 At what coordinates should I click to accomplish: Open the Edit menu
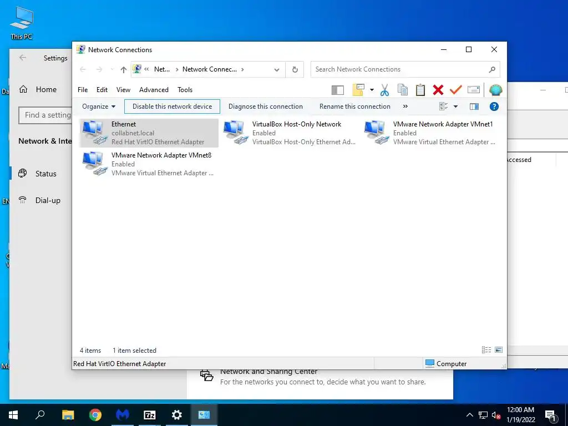[x=102, y=90]
